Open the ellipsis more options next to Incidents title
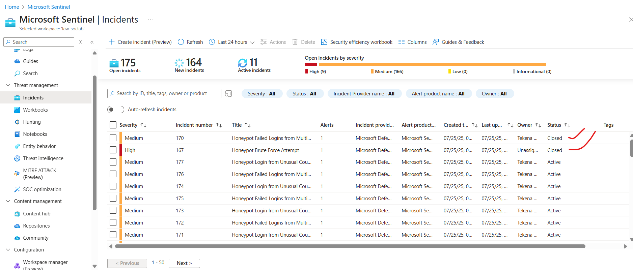The width and height of the screenshot is (633, 270). click(x=150, y=20)
